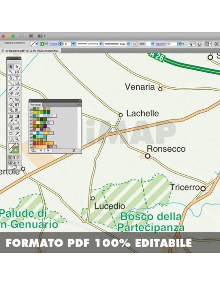Select the Warp tool
The height and width of the screenshot is (285, 220).
point(11,105)
